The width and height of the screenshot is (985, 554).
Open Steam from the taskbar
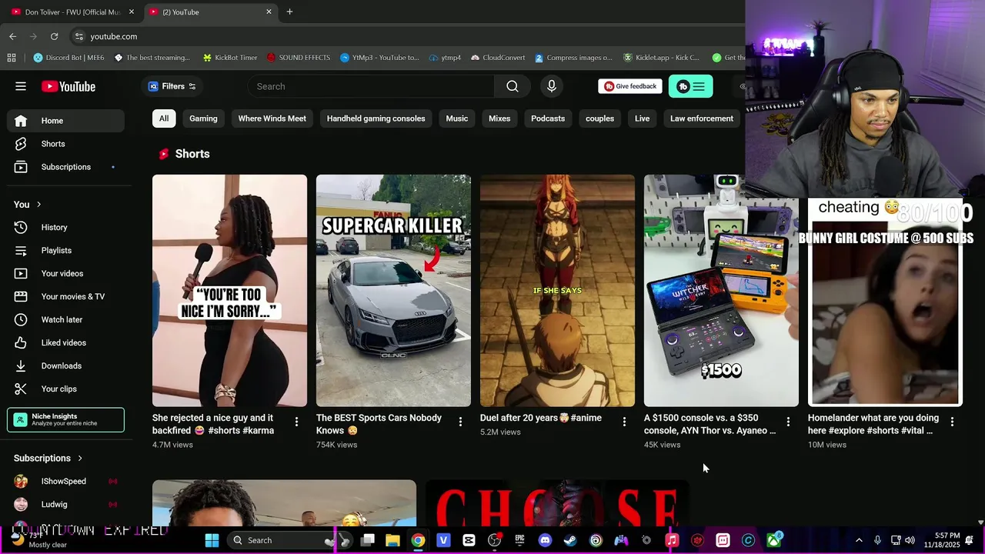coord(570,540)
